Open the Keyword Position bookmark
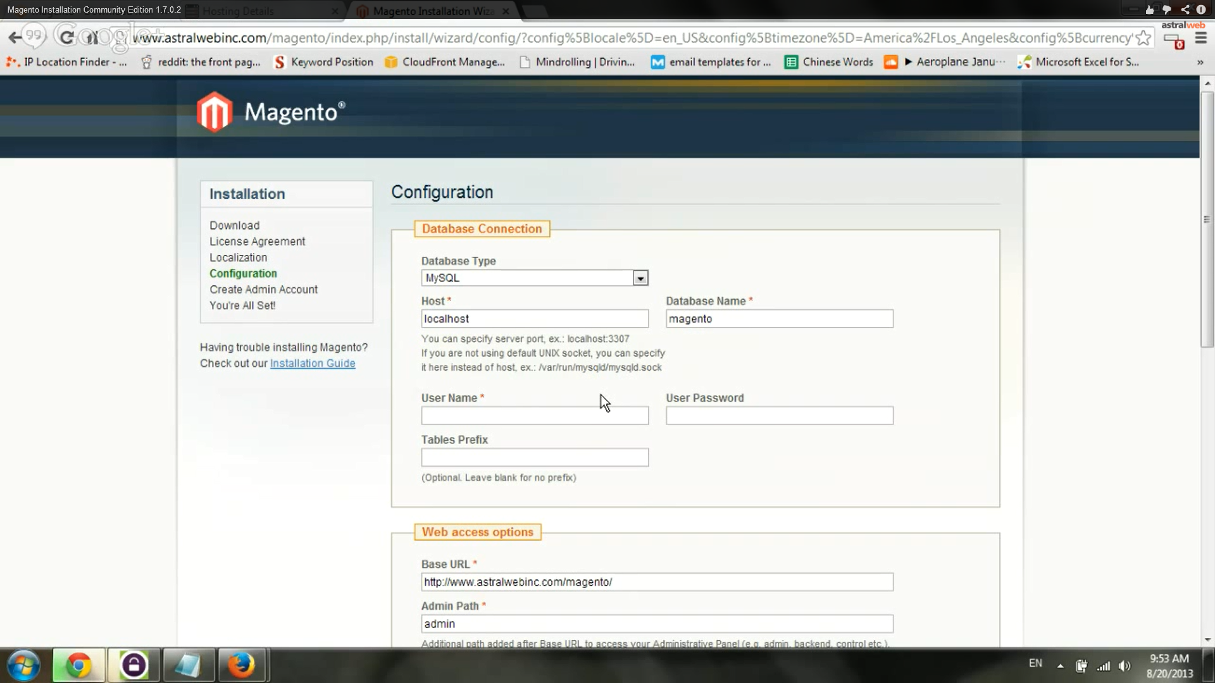This screenshot has width=1215, height=683. click(x=323, y=62)
